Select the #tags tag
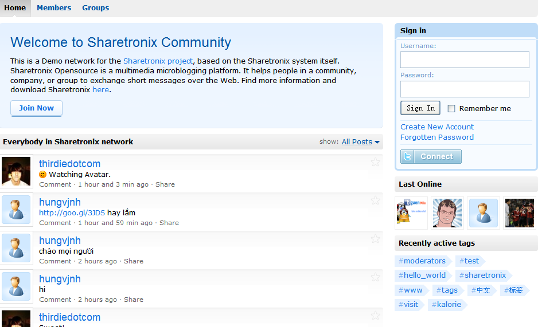This screenshot has height=327, width=538. click(x=447, y=290)
